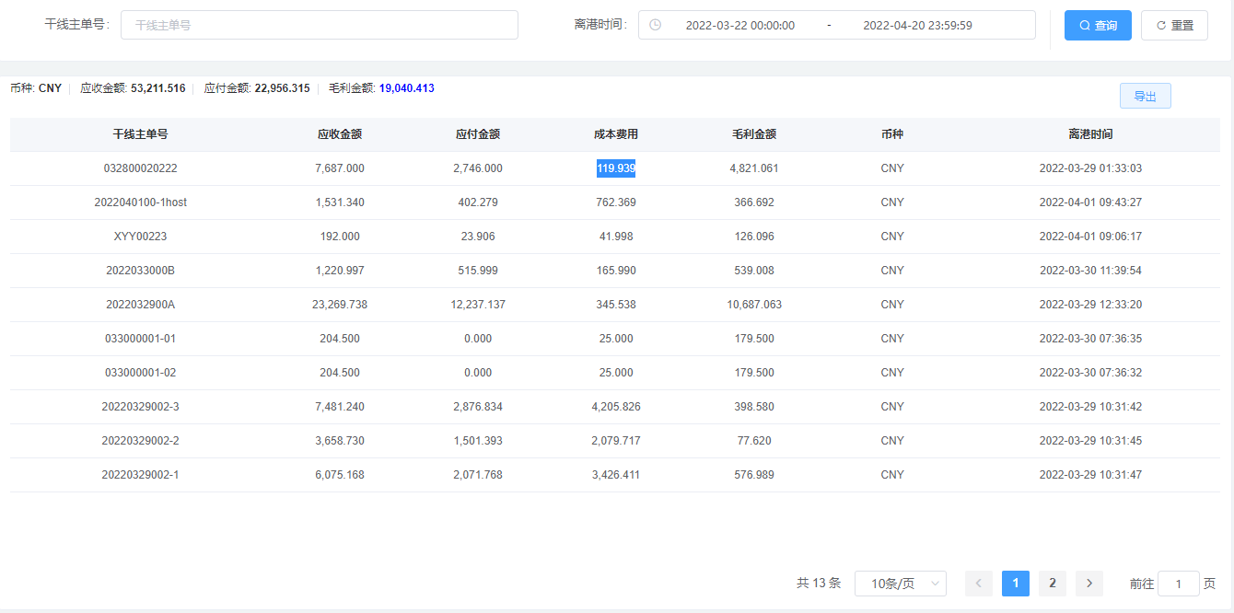Click the 查询 search button
Viewport: 1234px width, 613px height.
click(x=1098, y=26)
